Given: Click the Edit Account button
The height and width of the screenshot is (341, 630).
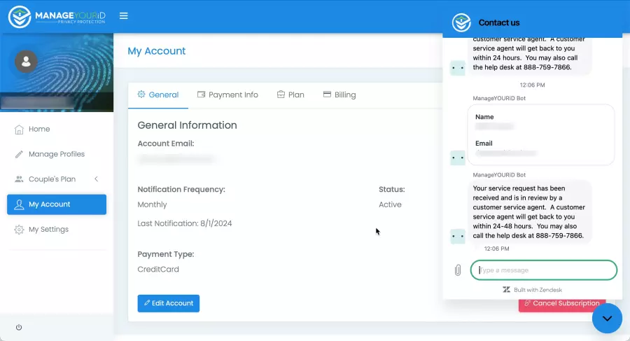Looking at the screenshot, I should click(x=169, y=303).
